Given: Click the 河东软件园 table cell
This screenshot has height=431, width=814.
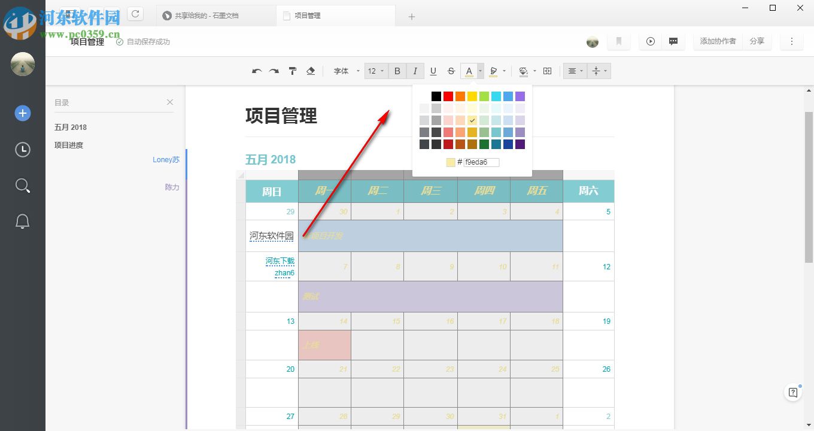Looking at the screenshot, I should 272,236.
